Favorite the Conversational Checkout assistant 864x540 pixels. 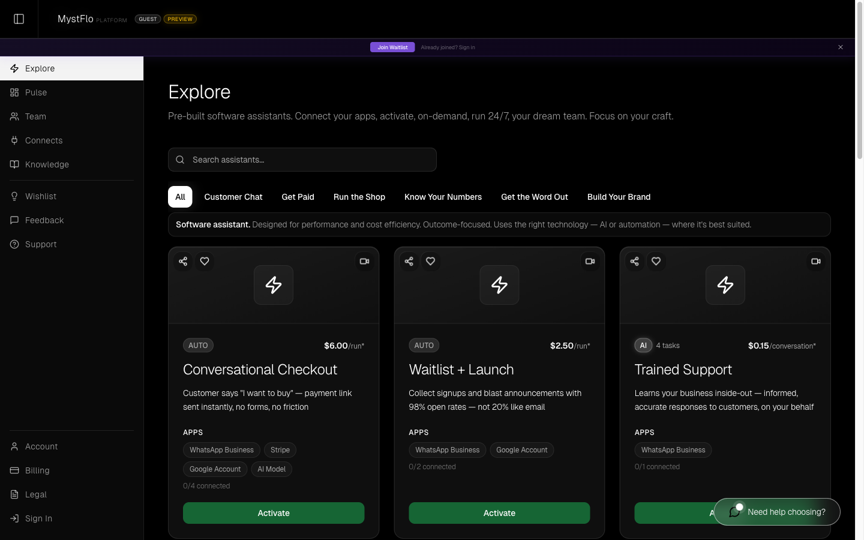205,261
